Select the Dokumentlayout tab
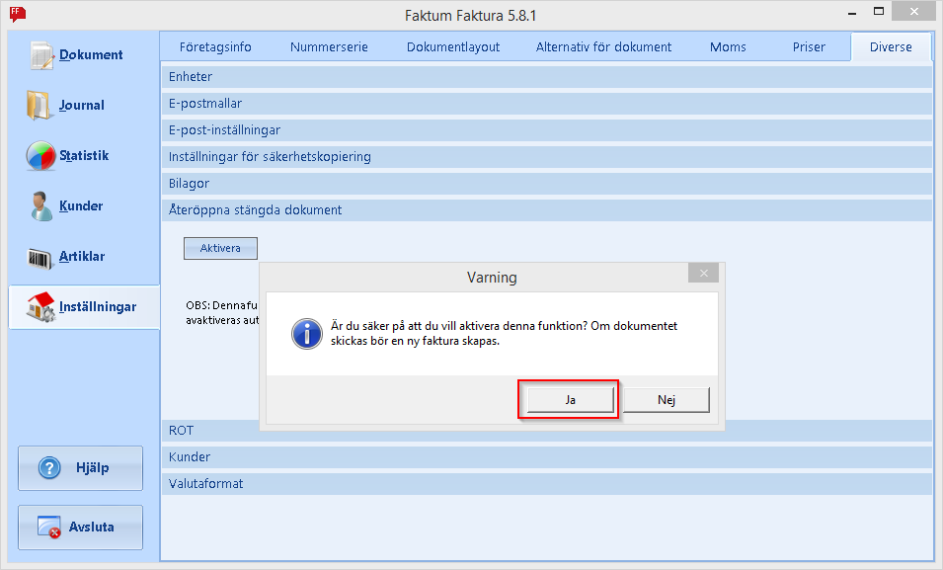The width and height of the screenshot is (943, 570). pos(453,47)
